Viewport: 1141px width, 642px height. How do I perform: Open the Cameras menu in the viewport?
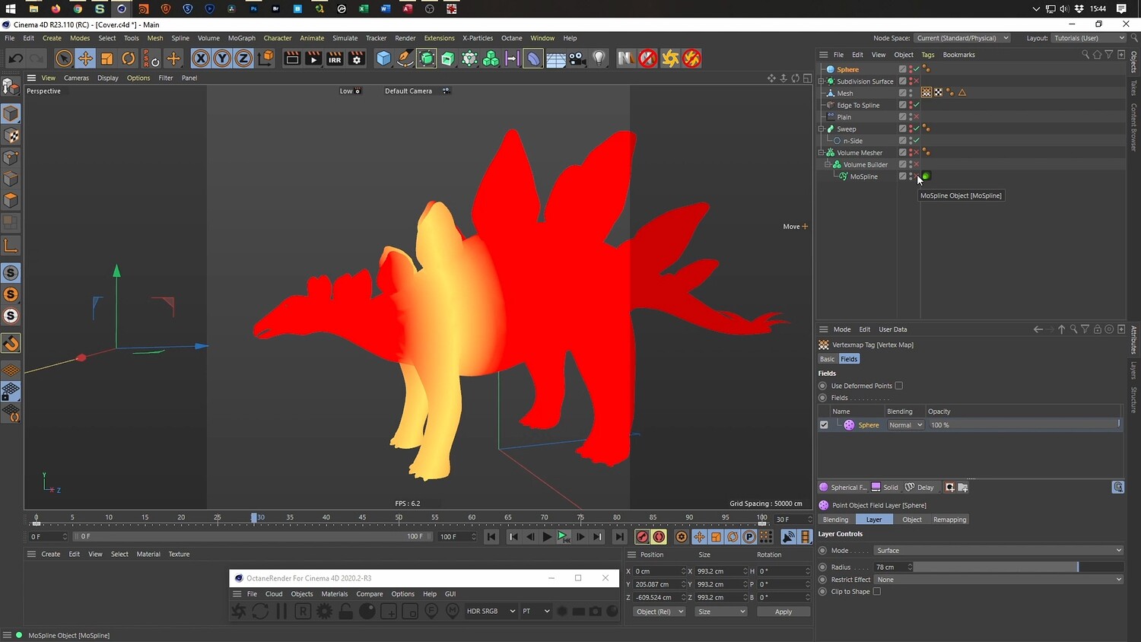point(76,78)
